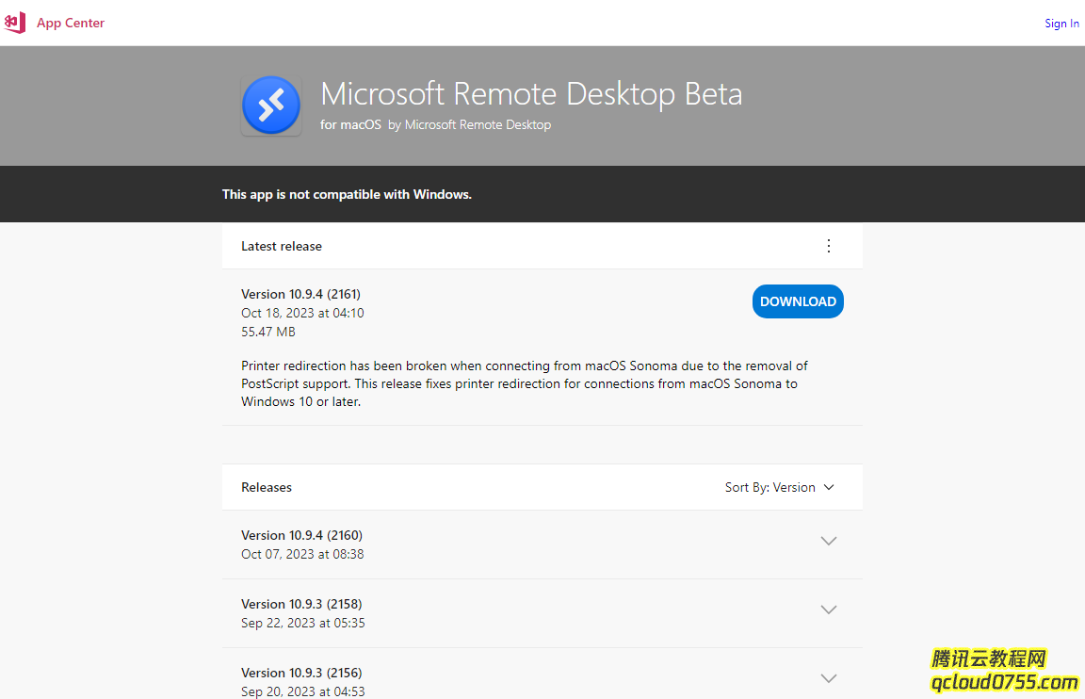Expand Version 10.9.3 (2156) release
The height and width of the screenshot is (699, 1085).
point(828,678)
